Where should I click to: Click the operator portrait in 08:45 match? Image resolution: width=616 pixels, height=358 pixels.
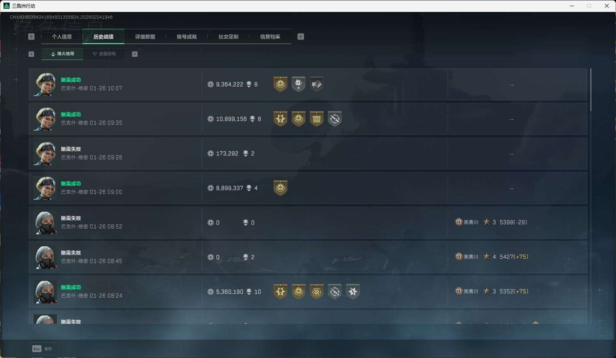click(x=45, y=257)
